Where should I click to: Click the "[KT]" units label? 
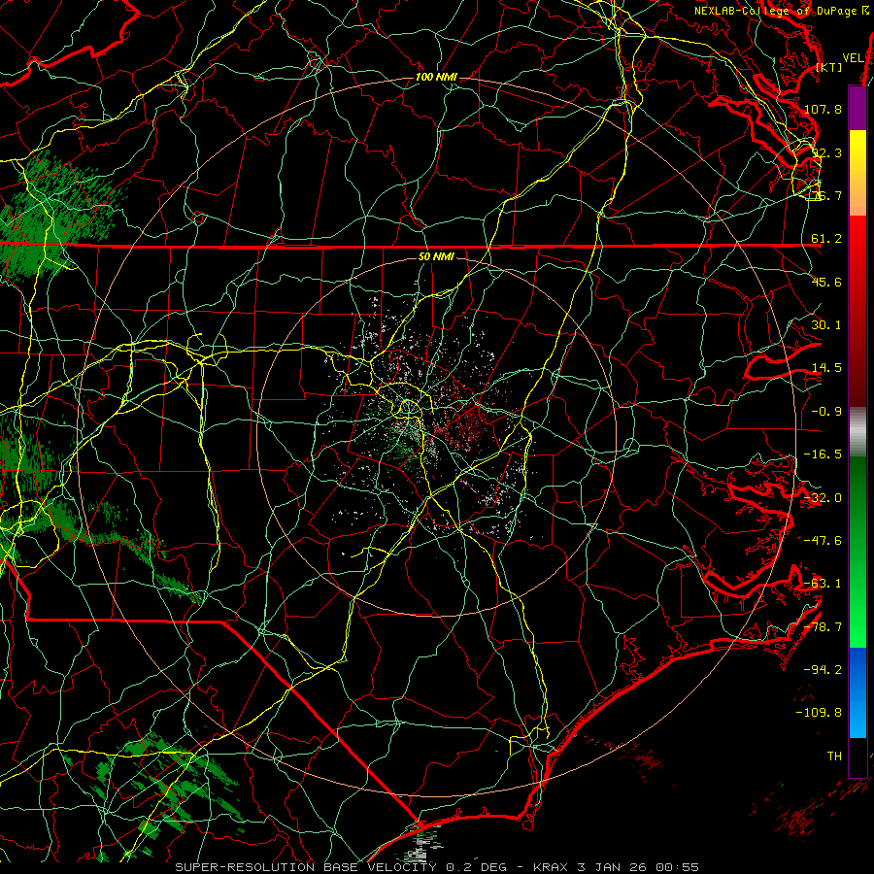pyautogui.click(x=829, y=67)
